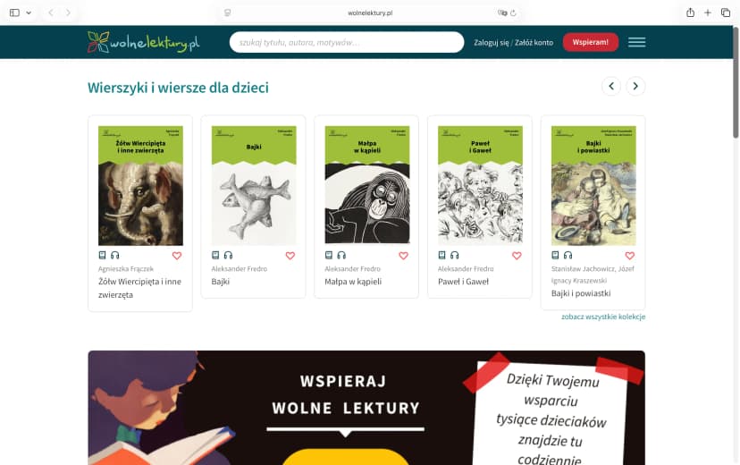The height and width of the screenshot is (465, 740).
Task: Toggle favorite heart on Bajki i powiastki
Action: [630, 256]
